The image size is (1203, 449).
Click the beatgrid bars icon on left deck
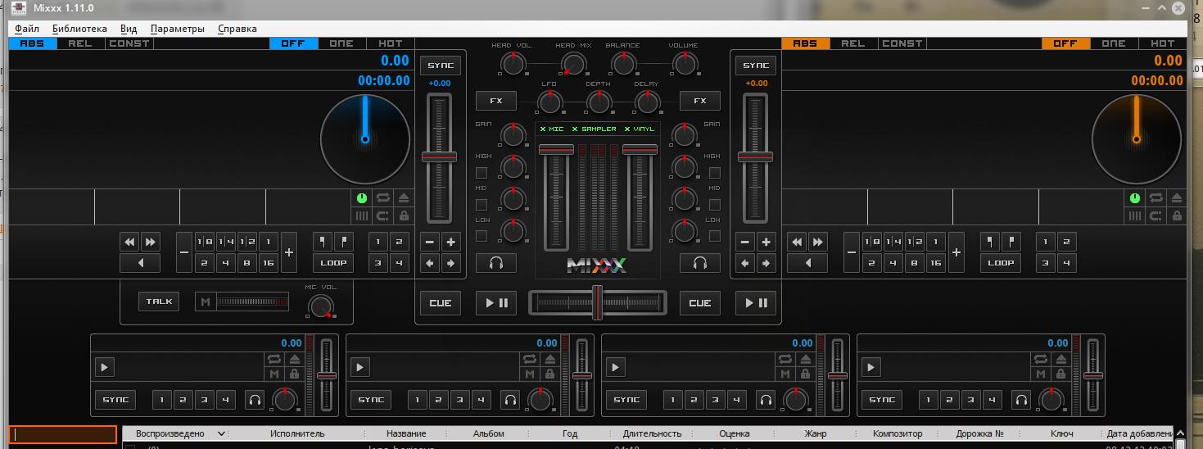coord(362,216)
